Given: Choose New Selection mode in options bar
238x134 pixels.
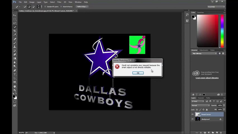Looking at the screenshot, I should click(x=25, y=7).
